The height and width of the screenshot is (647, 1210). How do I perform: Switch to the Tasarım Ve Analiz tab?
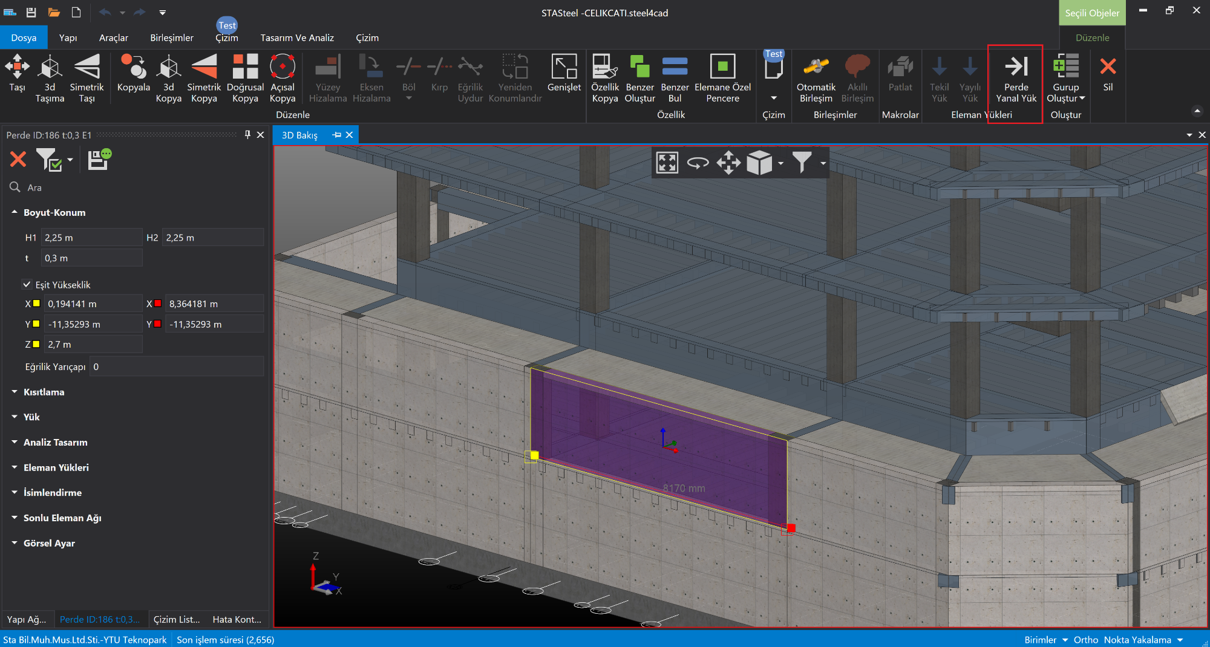[297, 37]
